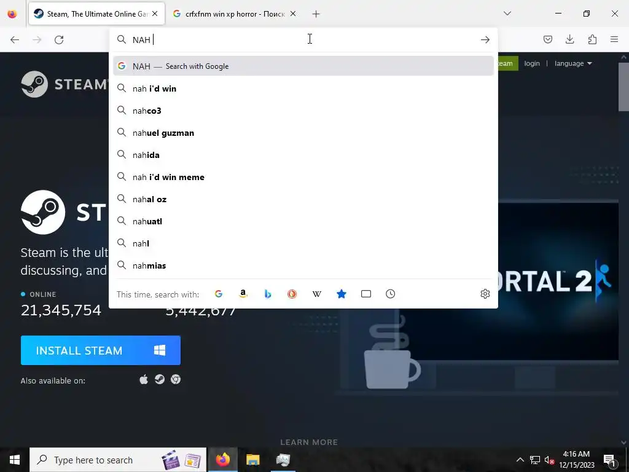Screen dimensions: 629x472
Task: Reload the current page
Action: tap(59, 40)
